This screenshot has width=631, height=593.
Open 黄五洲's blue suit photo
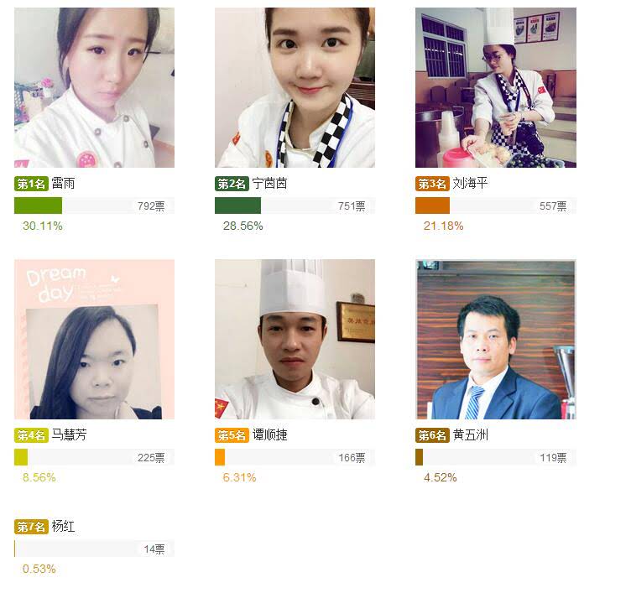pyautogui.click(x=496, y=339)
